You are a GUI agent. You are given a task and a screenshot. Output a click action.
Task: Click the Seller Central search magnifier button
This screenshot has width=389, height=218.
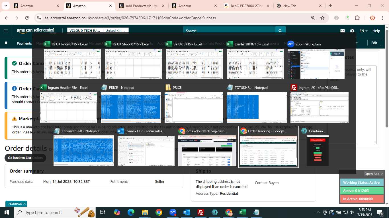280,31
